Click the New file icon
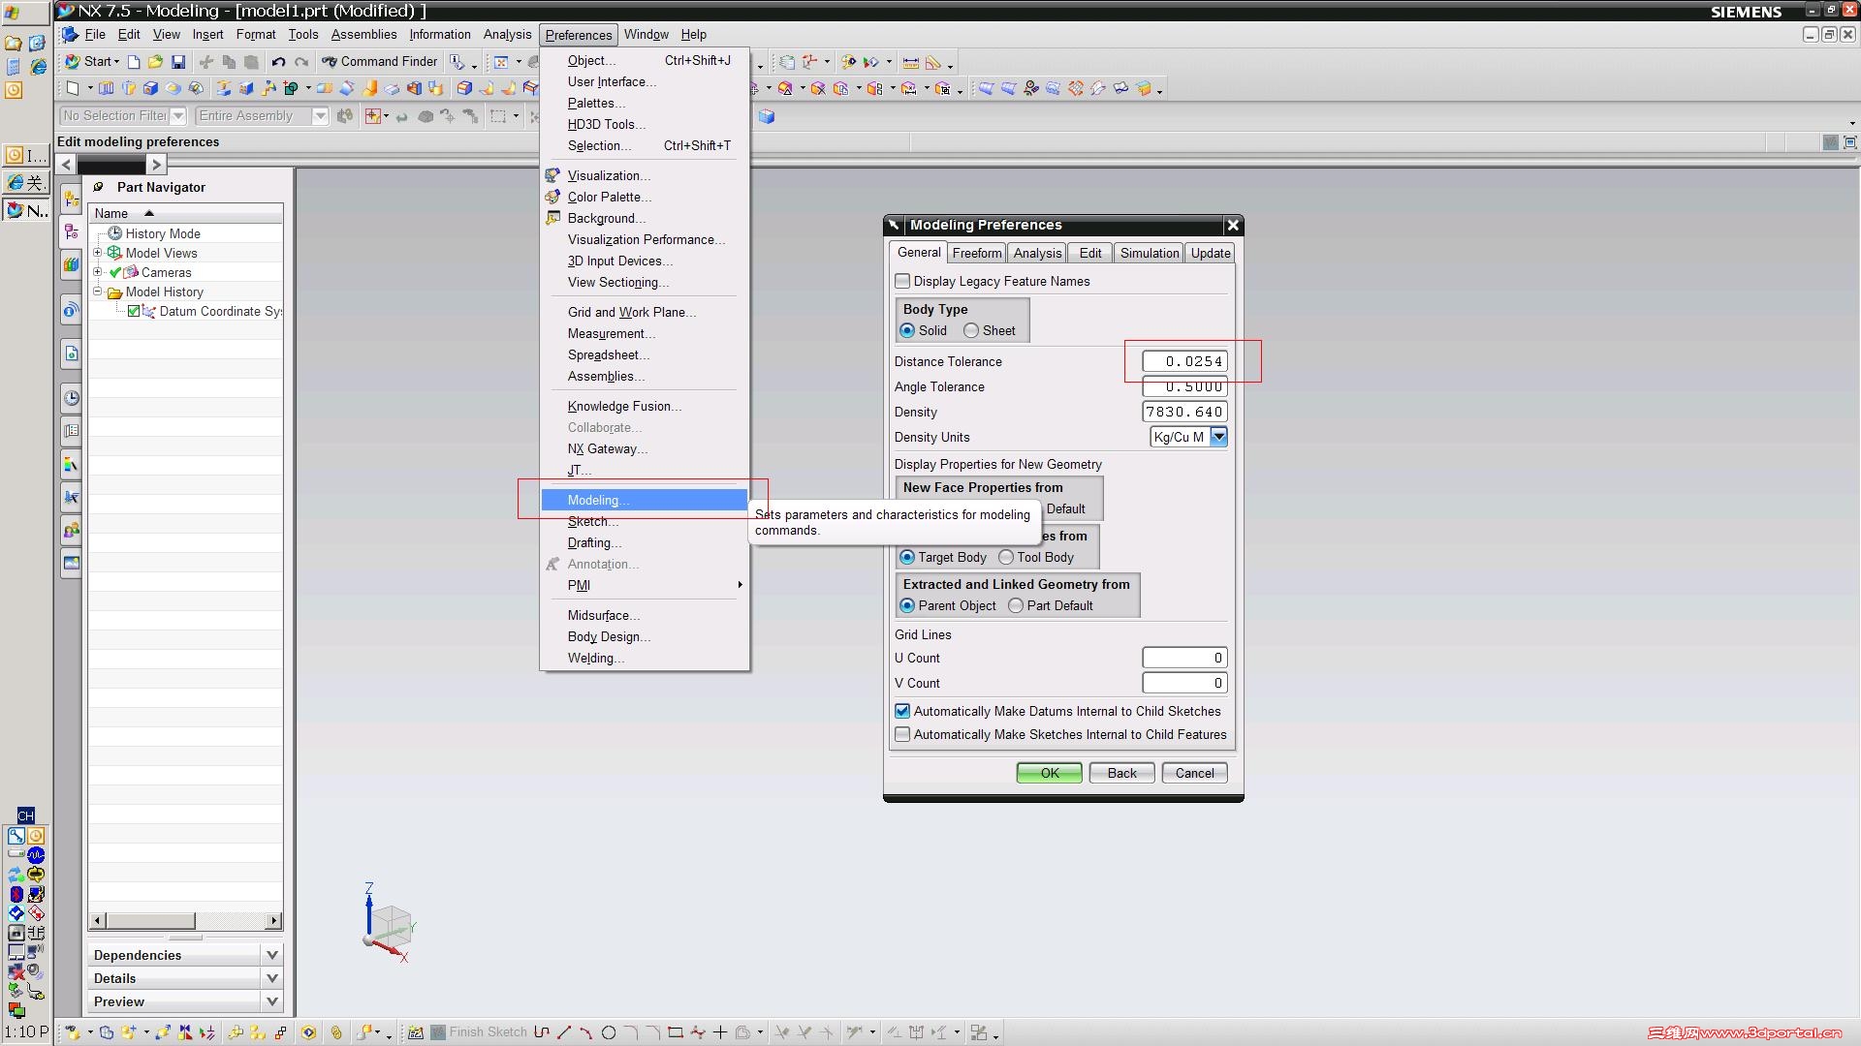This screenshot has width=1861, height=1046. pyautogui.click(x=134, y=62)
